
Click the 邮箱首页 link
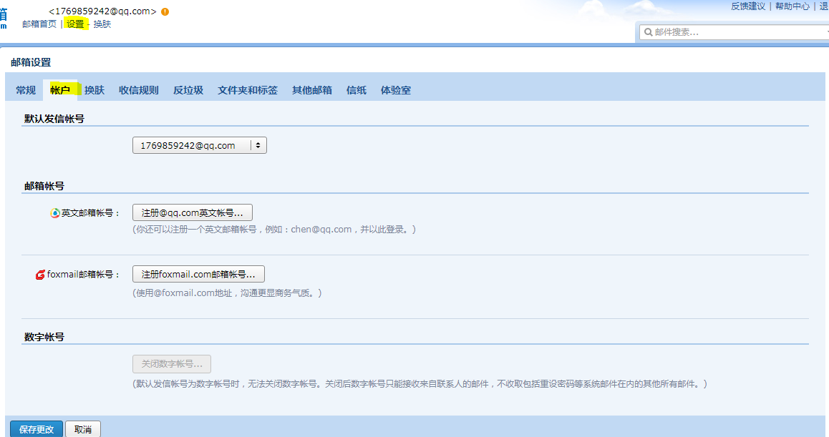(x=39, y=24)
